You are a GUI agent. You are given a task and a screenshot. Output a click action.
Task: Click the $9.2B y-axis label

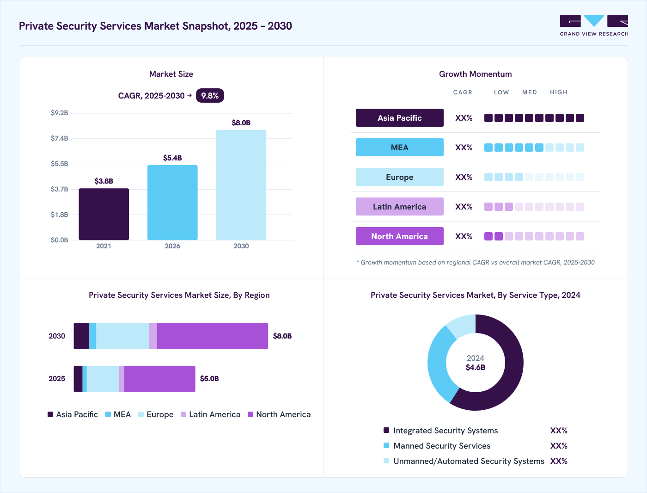click(x=60, y=113)
